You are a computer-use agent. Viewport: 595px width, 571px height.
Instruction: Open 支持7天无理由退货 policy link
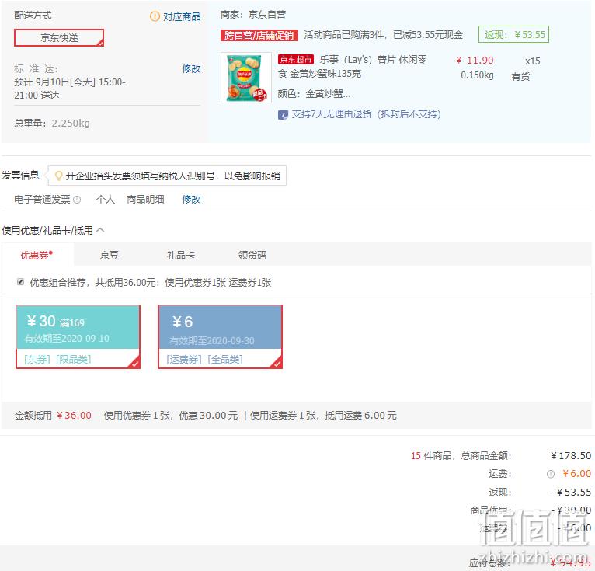(x=366, y=114)
